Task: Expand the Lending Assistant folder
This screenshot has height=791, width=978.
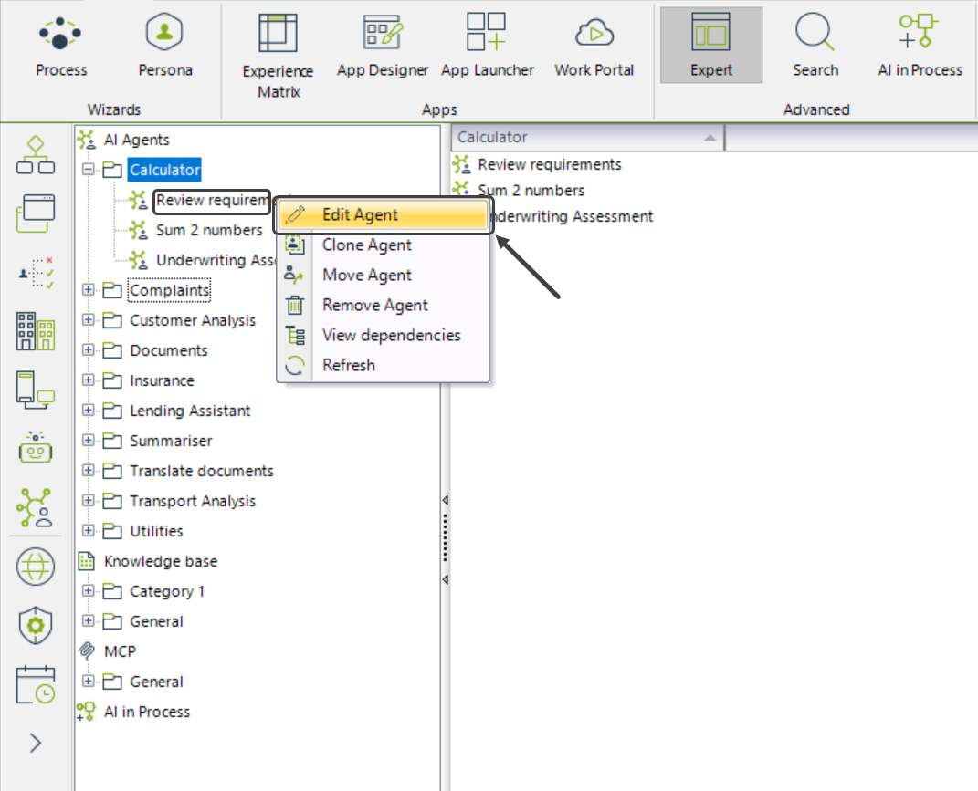Action: point(89,411)
